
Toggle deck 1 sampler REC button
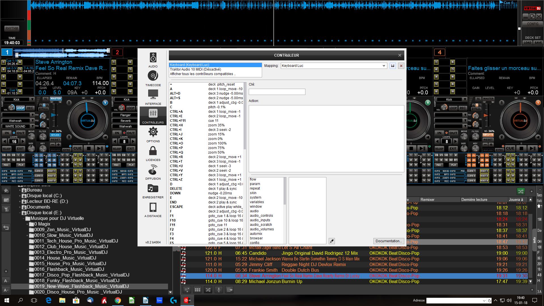tap(30, 108)
